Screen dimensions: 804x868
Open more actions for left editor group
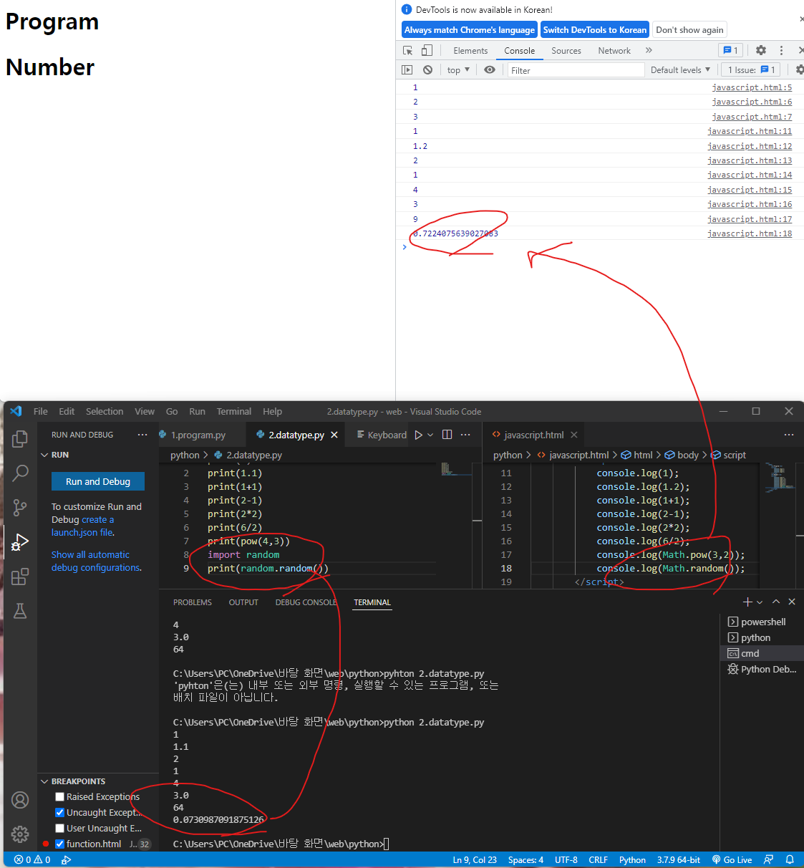(465, 435)
